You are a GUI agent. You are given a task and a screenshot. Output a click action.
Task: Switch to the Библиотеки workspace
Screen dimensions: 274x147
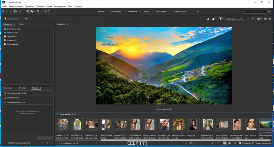click(116, 11)
